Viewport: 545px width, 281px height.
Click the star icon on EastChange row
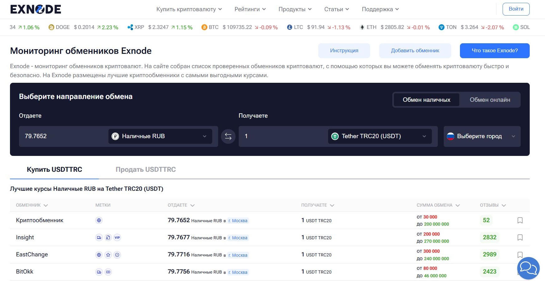point(108,255)
